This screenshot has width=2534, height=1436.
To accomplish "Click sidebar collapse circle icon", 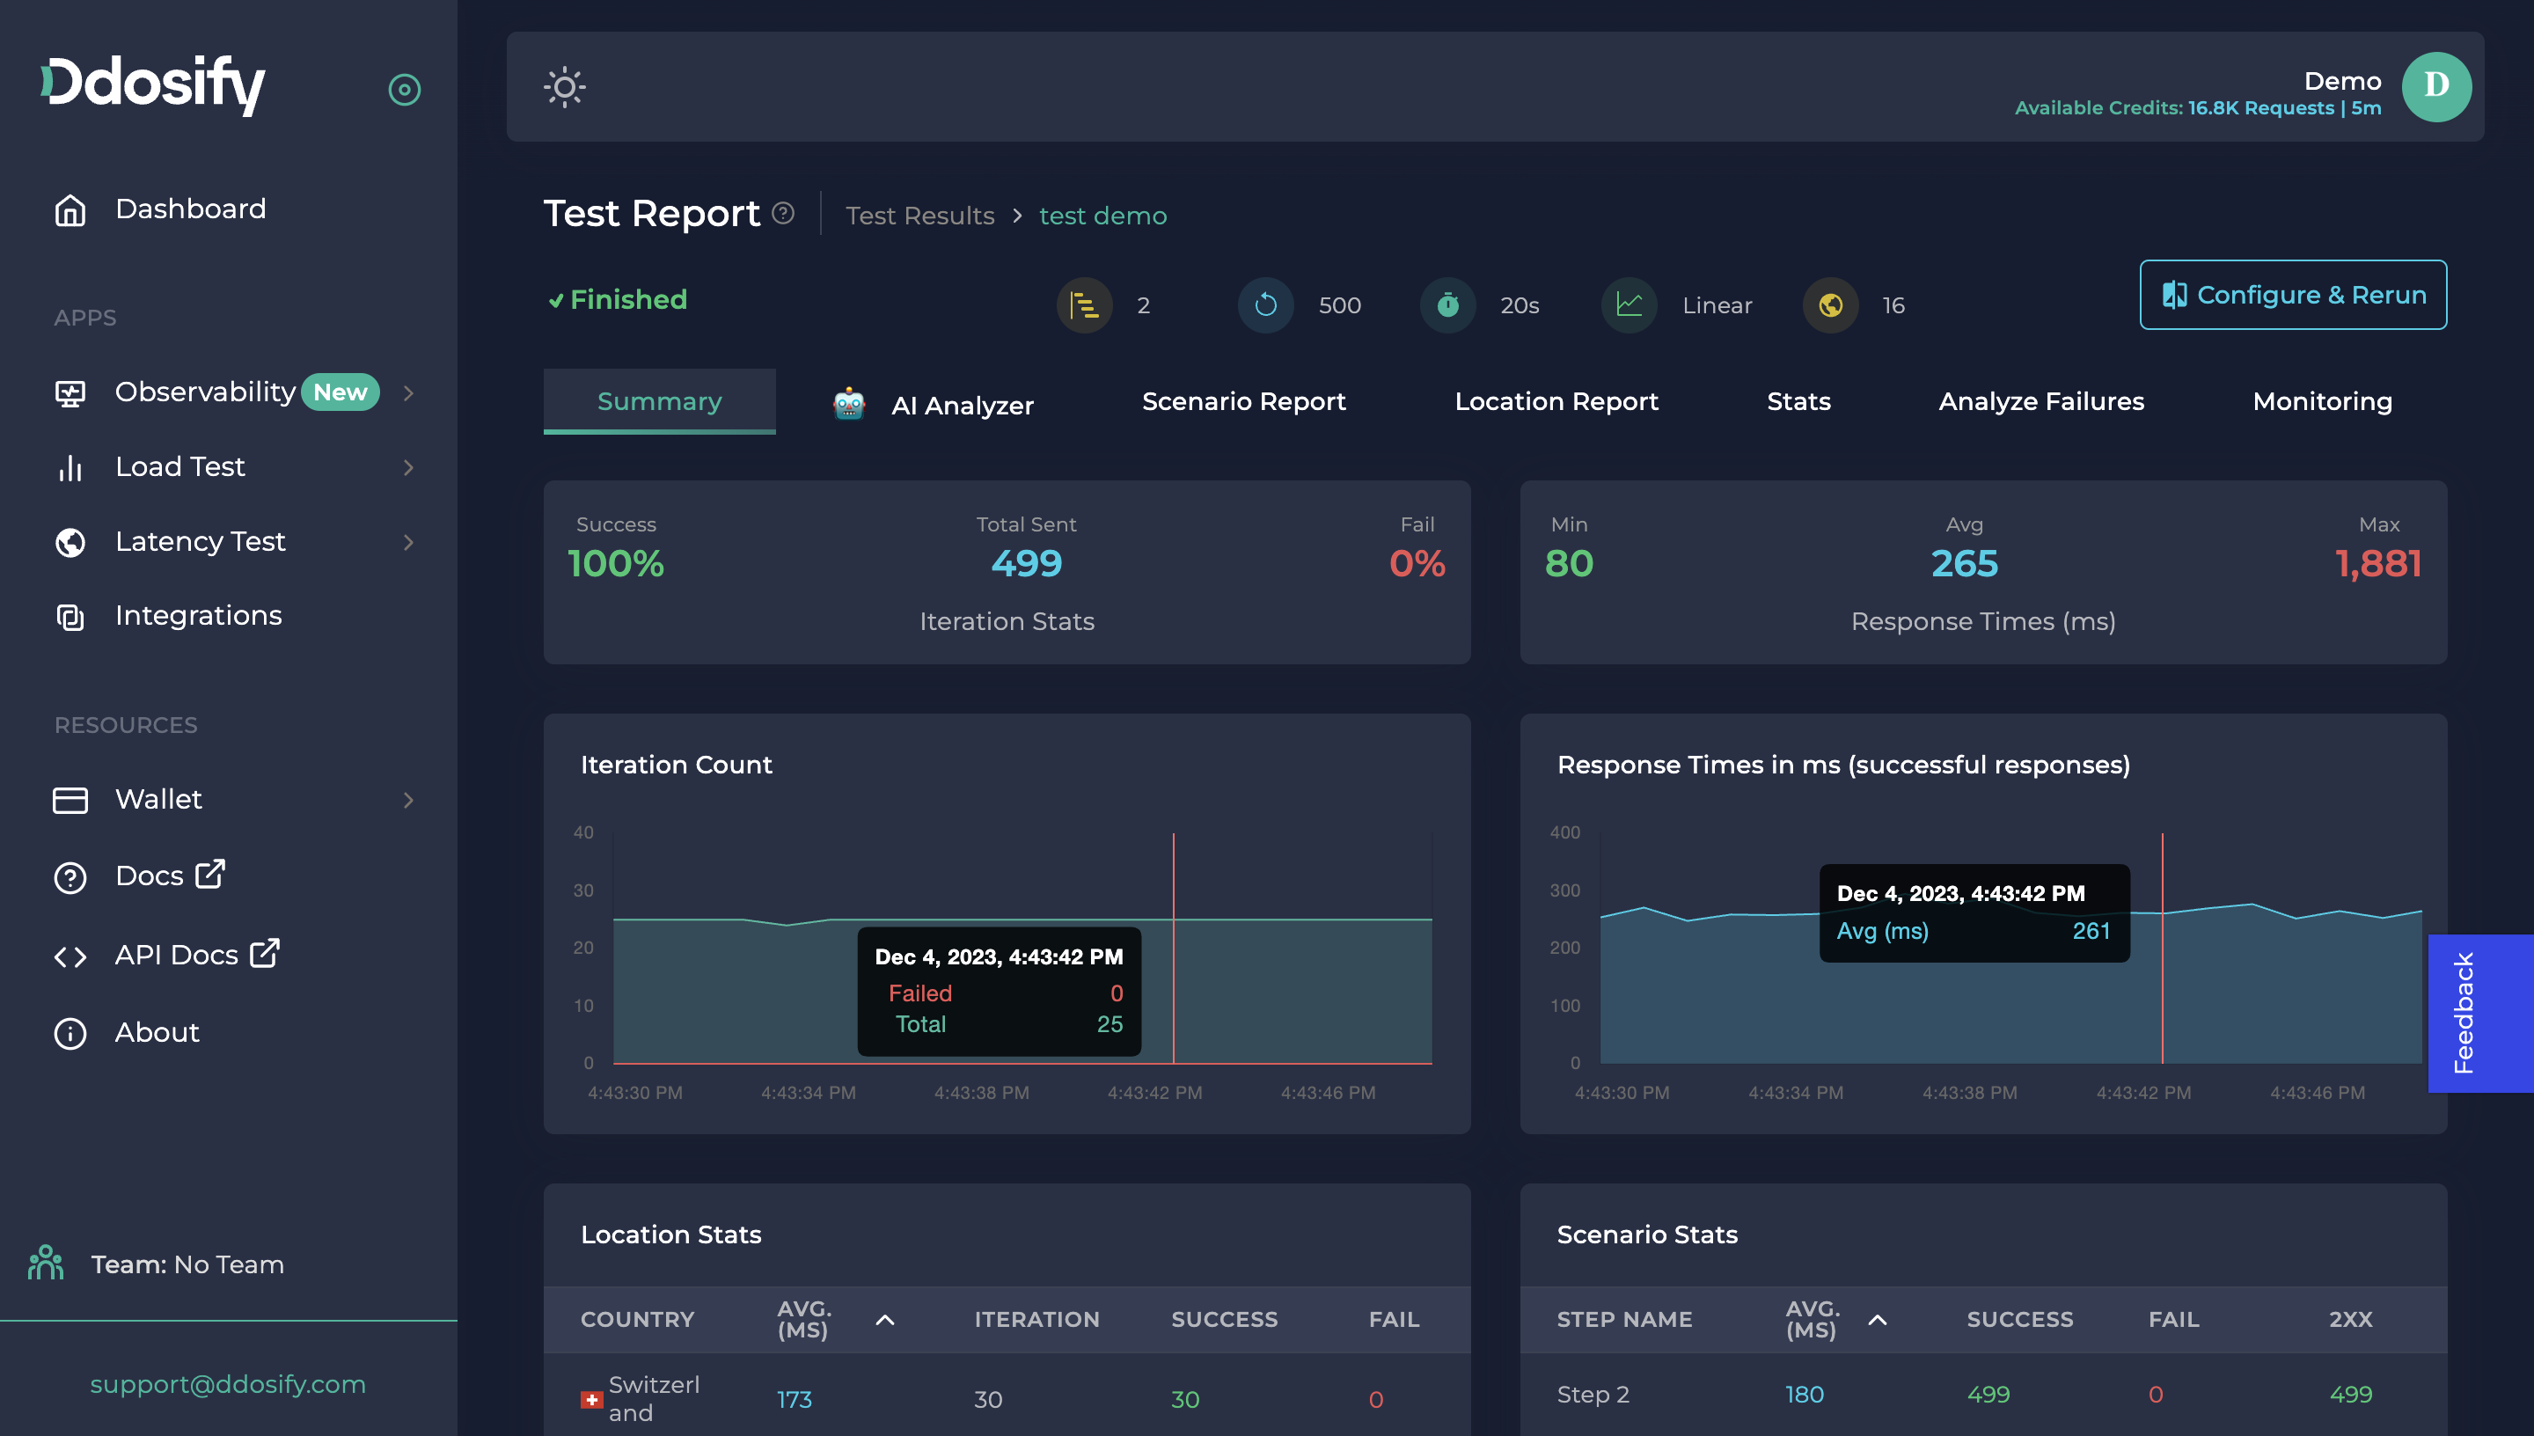I will pos(404,90).
